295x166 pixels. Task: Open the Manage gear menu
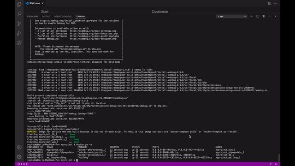click(19, 157)
